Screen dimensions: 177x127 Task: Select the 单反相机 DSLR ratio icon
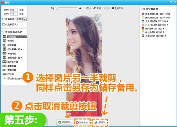[5, 53]
